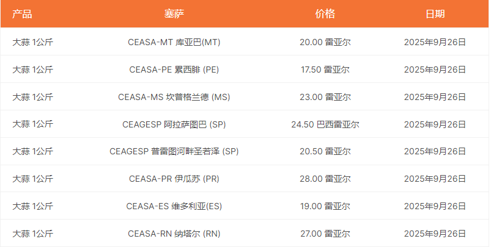Click the 23.00 雷亚尔 price
The image size is (491, 247).
pos(325,97)
